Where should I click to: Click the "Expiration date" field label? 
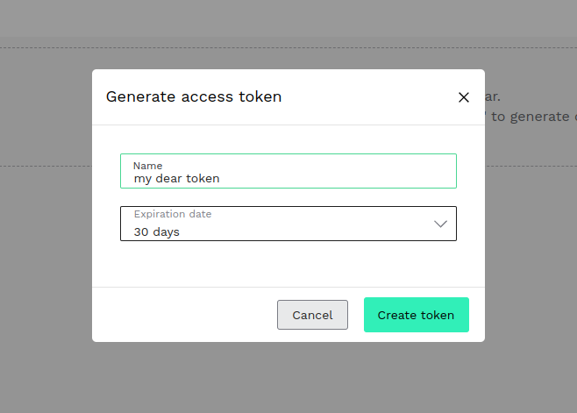coord(173,214)
